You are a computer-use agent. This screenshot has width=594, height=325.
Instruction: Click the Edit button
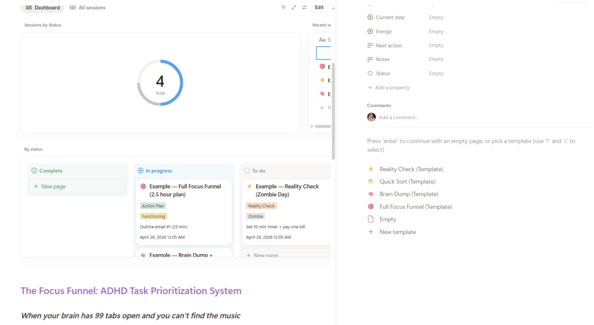click(x=319, y=8)
